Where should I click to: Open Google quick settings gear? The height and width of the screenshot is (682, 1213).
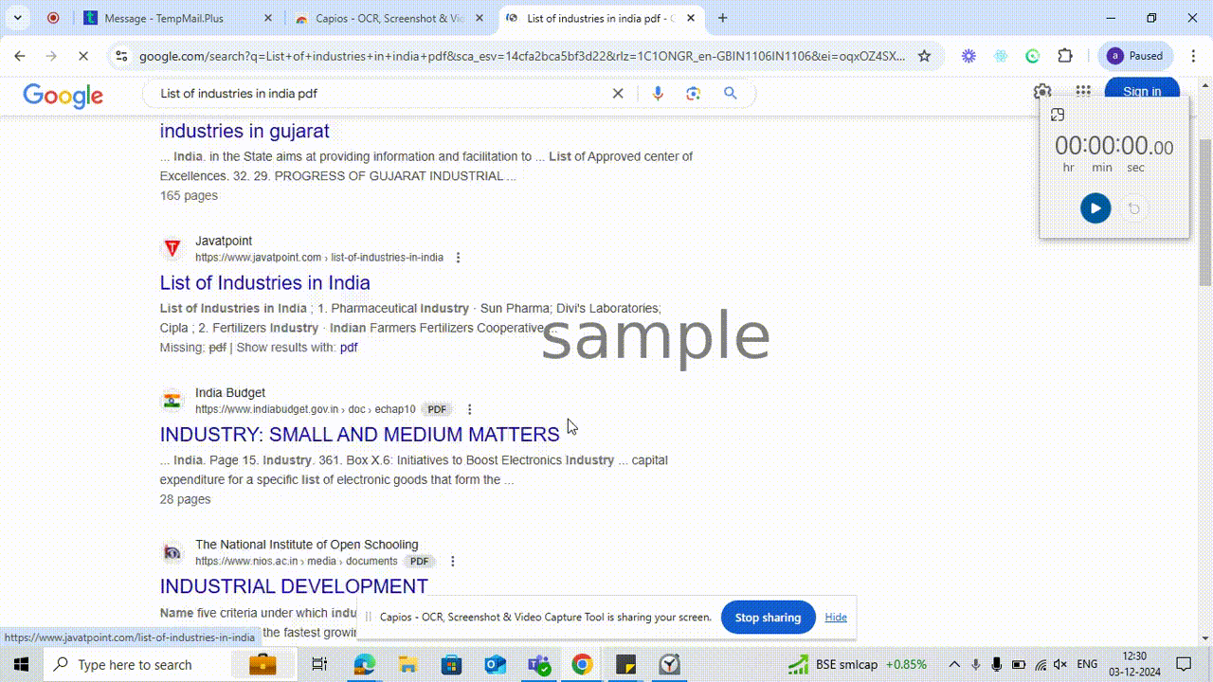[1042, 91]
